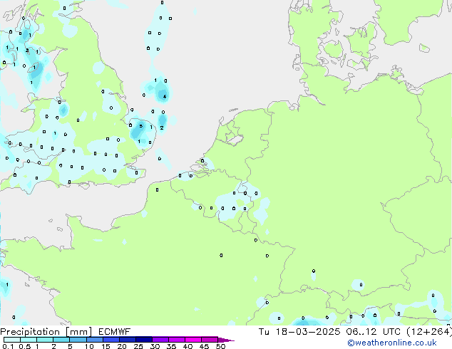Click the ECMWF model label
452x349 pixels.
[x=115, y=332]
